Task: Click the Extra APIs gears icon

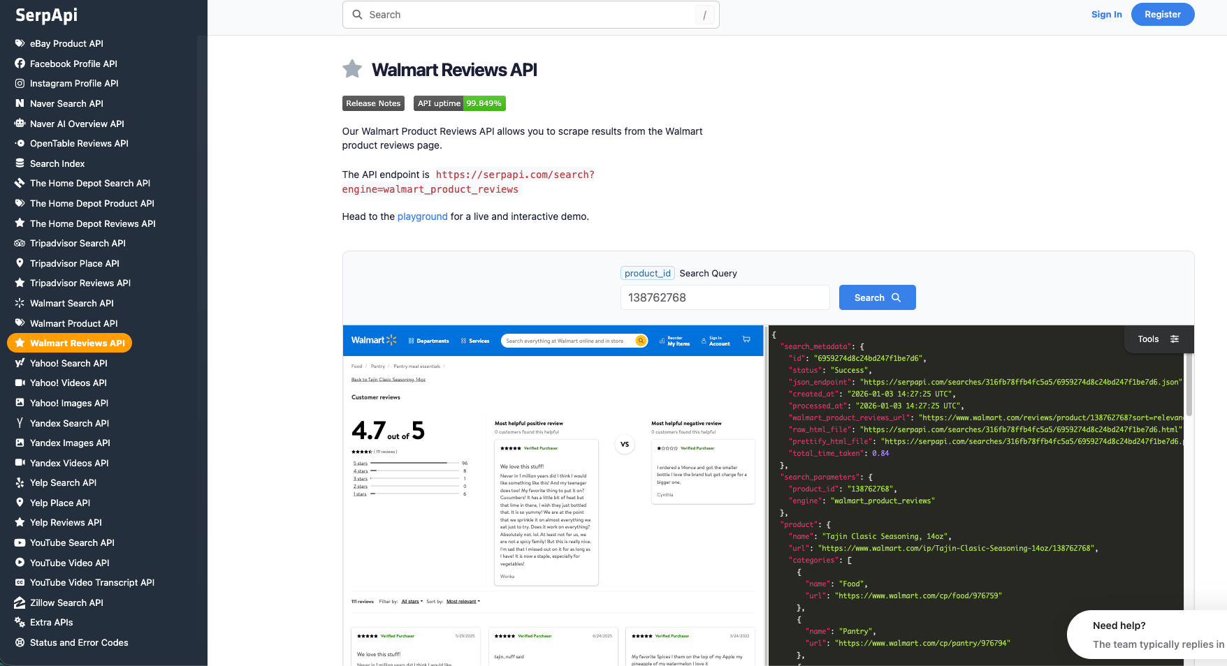Action: tap(20, 622)
